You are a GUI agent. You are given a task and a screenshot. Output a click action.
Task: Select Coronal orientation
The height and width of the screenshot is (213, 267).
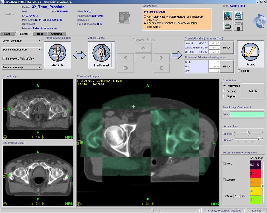224,91
